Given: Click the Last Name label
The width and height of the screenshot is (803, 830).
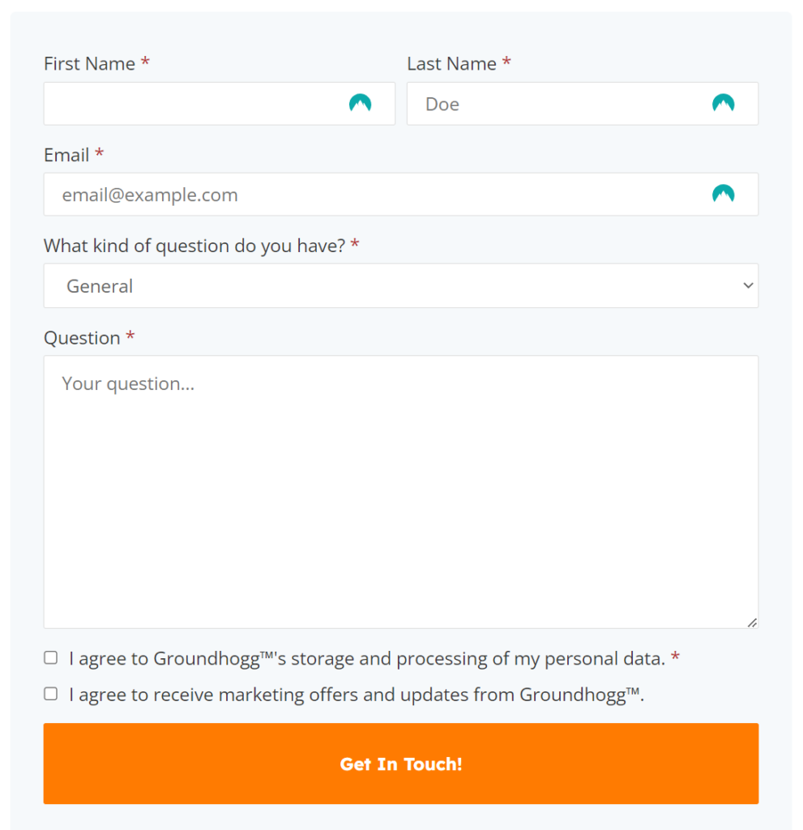Looking at the screenshot, I should pyautogui.click(x=451, y=64).
